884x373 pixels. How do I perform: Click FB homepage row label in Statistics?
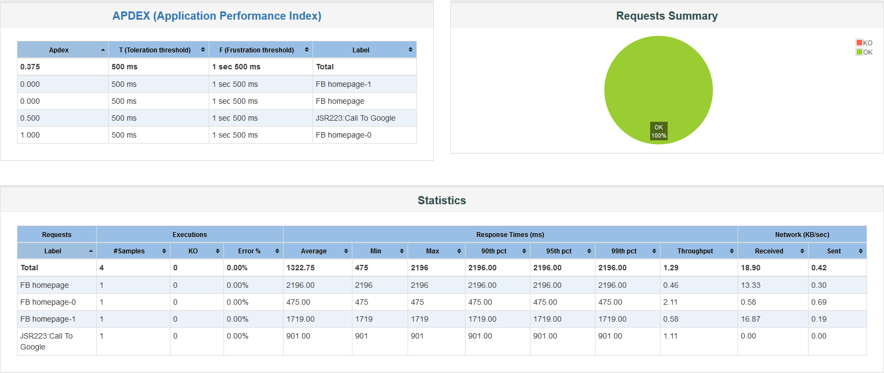pyautogui.click(x=44, y=285)
